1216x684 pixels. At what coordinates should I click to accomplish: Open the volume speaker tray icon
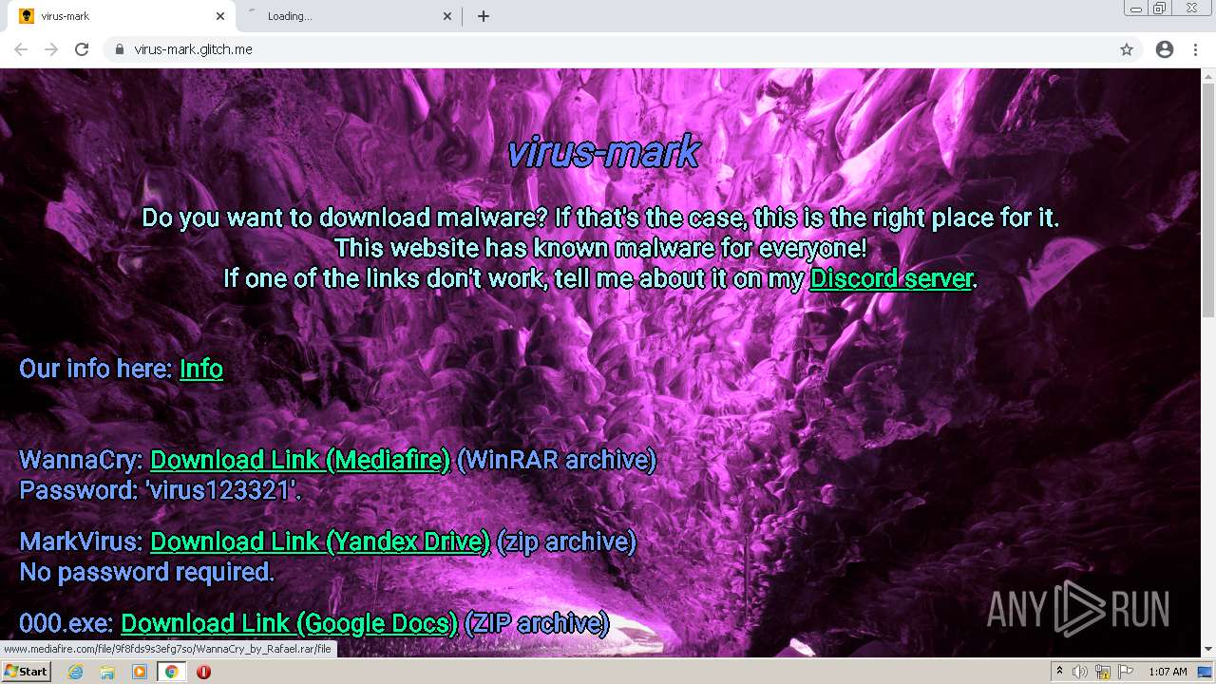pos(1080,672)
